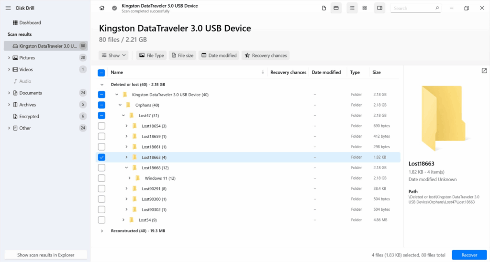Switch to file view icon in top toolbar
Viewport: 490px width, 262px height.
pos(324,8)
